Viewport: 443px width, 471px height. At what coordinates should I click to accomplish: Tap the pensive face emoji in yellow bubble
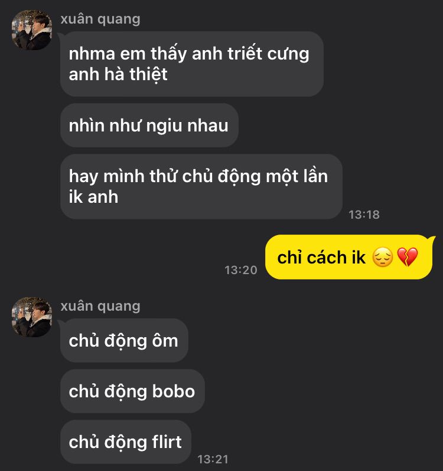click(x=383, y=258)
